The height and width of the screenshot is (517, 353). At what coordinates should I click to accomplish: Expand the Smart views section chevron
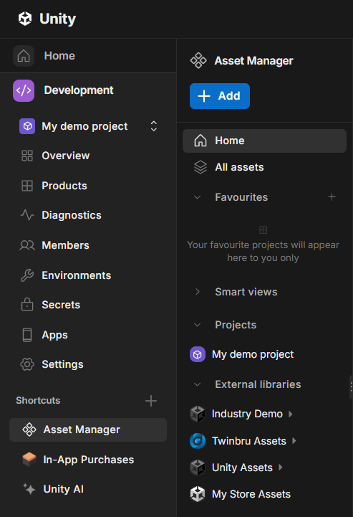point(197,291)
